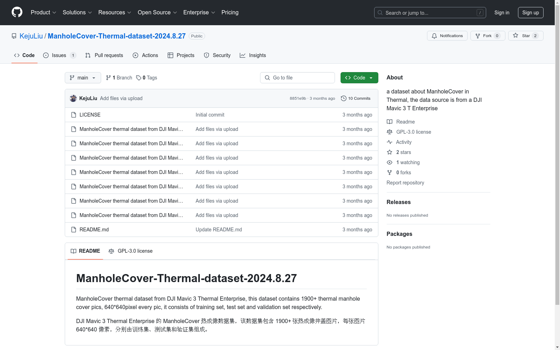Open the Security tab

point(217,55)
